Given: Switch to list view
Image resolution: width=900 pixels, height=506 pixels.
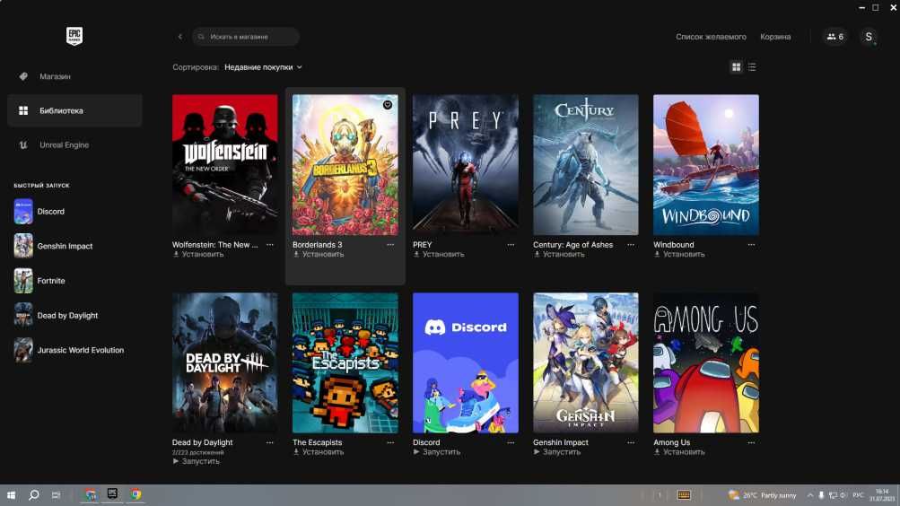Looking at the screenshot, I should pos(752,67).
